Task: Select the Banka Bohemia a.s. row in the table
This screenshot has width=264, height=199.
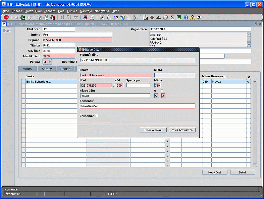Action: pos(51,82)
